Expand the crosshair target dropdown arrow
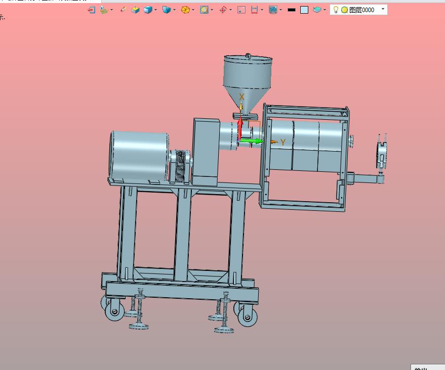445x370 pixels. [x=230, y=10]
